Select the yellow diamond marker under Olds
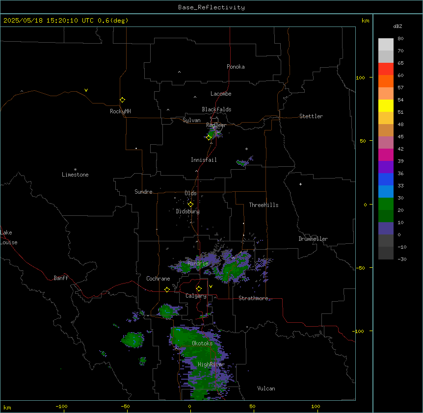The width and height of the screenshot is (423, 413). click(x=190, y=205)
